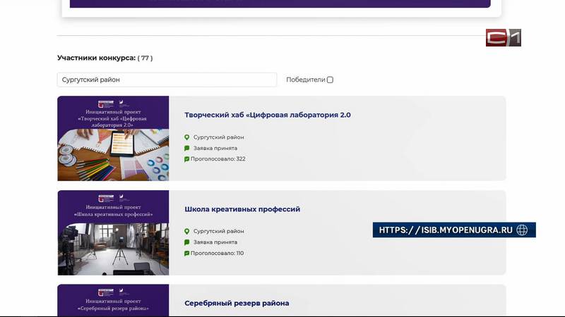The width and height of the screenshot is (565, 317).
Task: Click location pin icon in Цифровая лаборатория card
Action: pyautogui.click(x=186, y=137)
